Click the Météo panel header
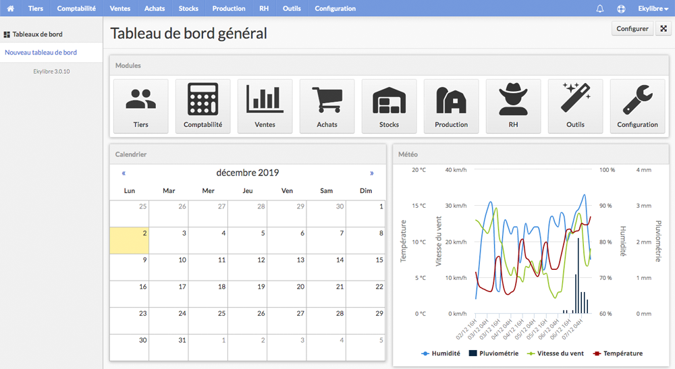This screenshot has height=369, width=675. (531, 154)
